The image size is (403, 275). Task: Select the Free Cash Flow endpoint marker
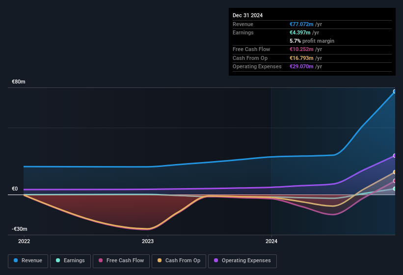point(395,181)
